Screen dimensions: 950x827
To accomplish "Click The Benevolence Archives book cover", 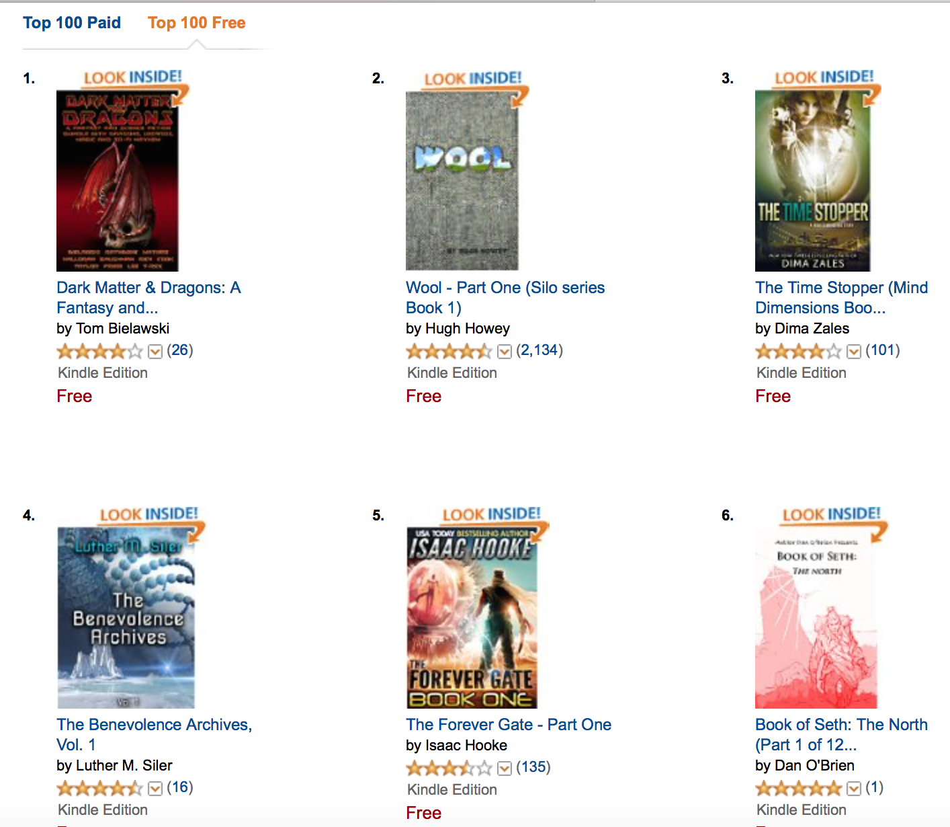I will (x=126, y=618).
